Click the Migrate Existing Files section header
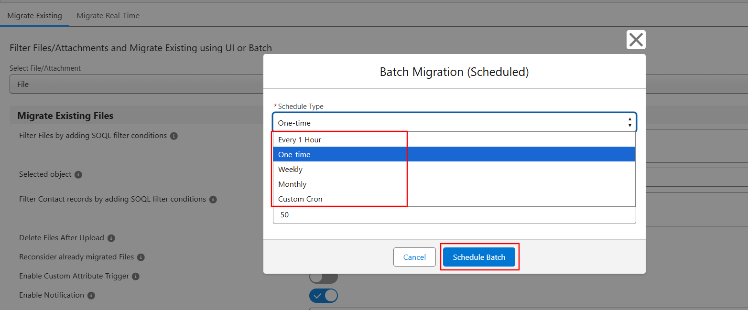Viewport: 748px width, 310px height. (65, 116)
